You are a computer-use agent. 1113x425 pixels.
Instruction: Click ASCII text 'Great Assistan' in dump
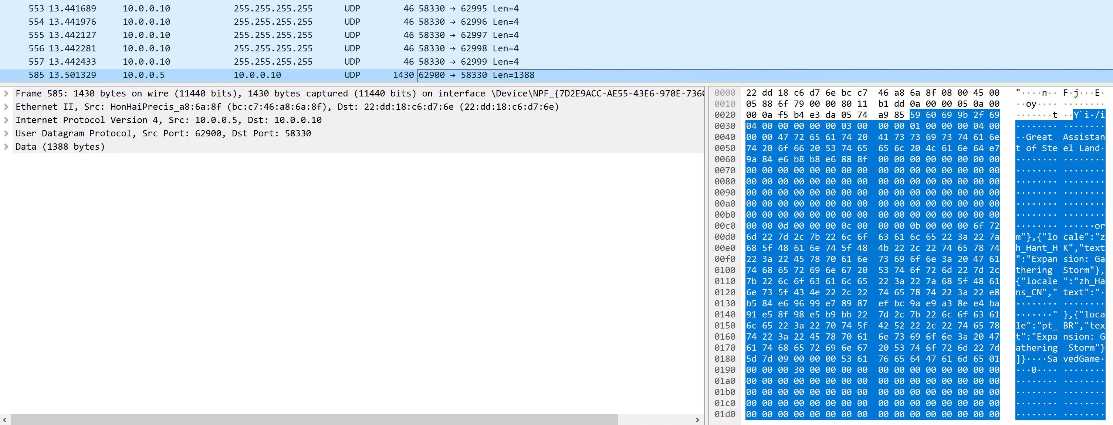coord(1065,137)
